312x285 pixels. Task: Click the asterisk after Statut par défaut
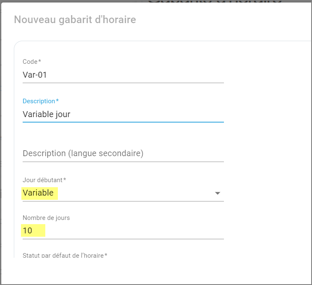click(x=106, y=255)
